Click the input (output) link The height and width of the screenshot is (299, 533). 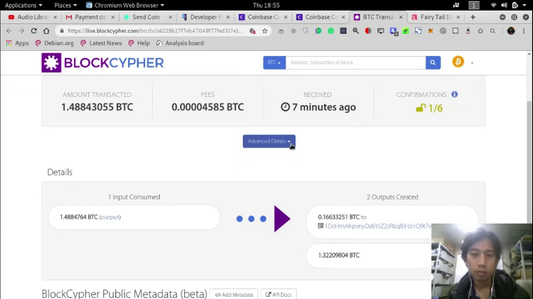pyautogui.click(x=110, y=217)
